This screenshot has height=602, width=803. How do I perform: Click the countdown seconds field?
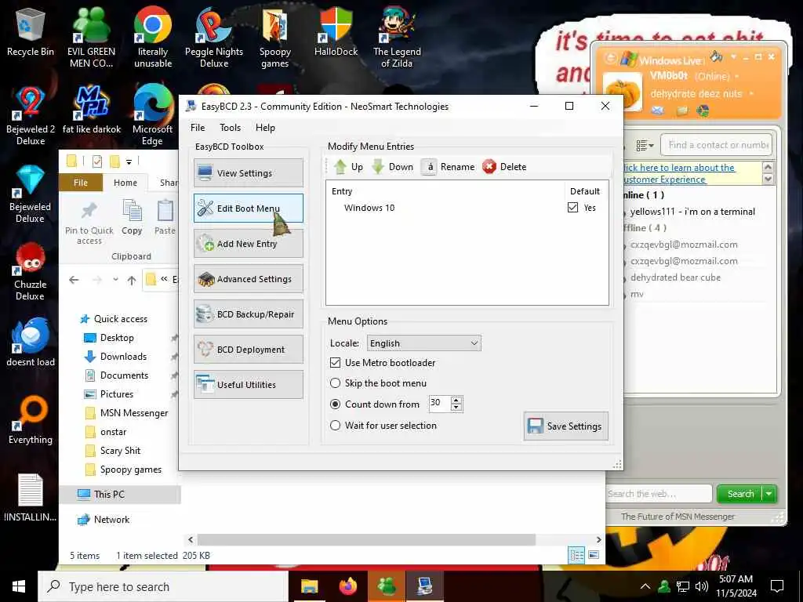[439, 404]
